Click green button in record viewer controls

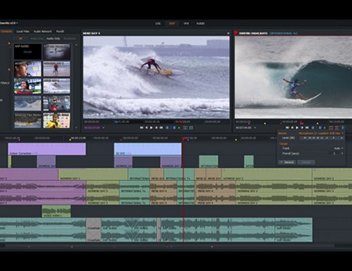(x=324, y=128)
